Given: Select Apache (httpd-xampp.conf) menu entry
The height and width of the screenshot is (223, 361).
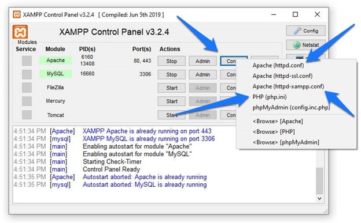Looking at the screenshot, I should coord(288,86).
